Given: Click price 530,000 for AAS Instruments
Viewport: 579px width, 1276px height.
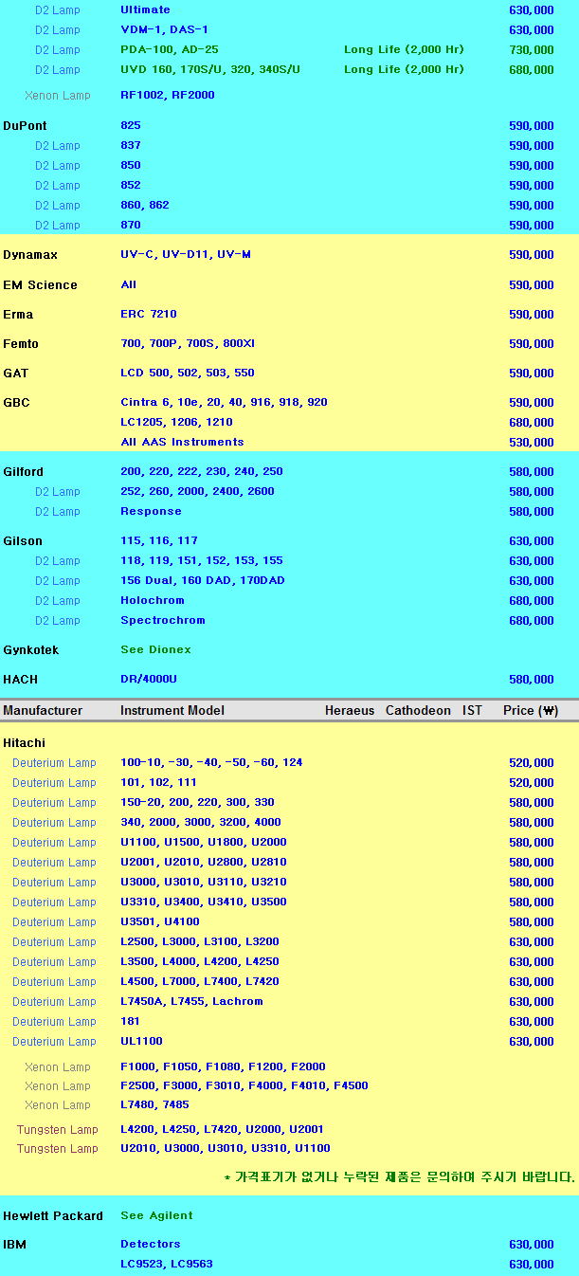Looking at the screenshot, I should tap(532, 443).
